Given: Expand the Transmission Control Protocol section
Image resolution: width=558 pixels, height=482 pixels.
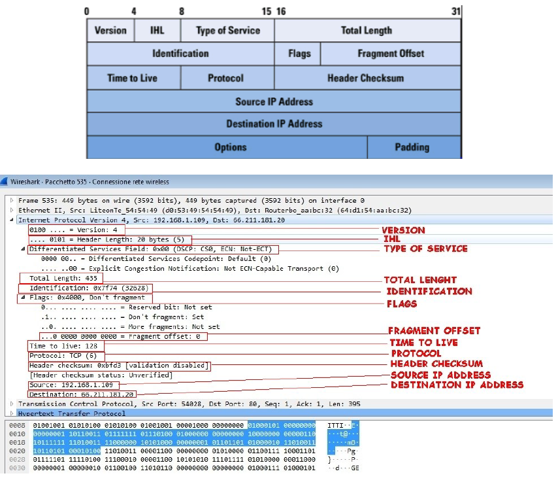Looking at the screenshot, I should 12,404.
